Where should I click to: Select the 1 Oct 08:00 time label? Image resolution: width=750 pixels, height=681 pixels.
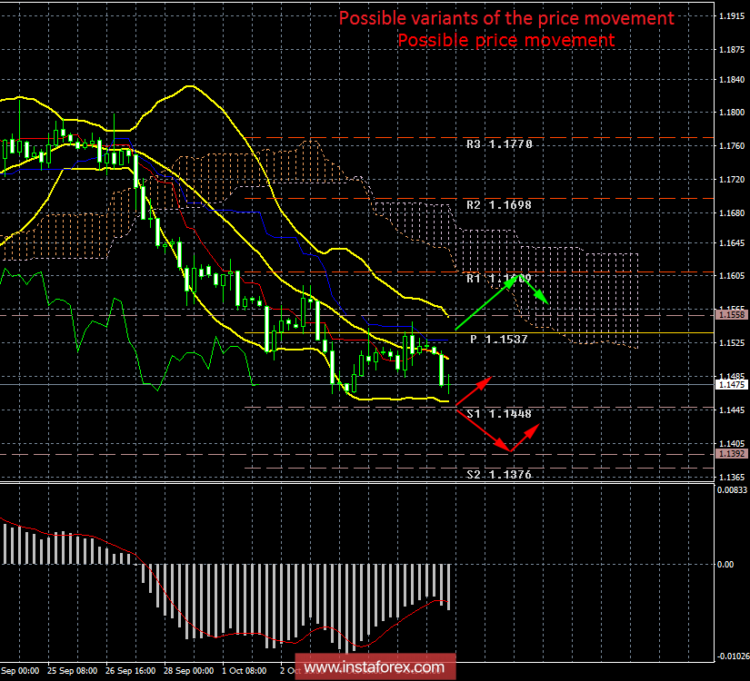[x=245, y=671]
